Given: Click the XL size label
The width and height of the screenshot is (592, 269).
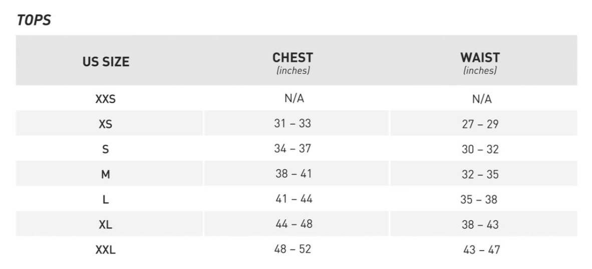Looking at the screenshot, I should point(105,224).
